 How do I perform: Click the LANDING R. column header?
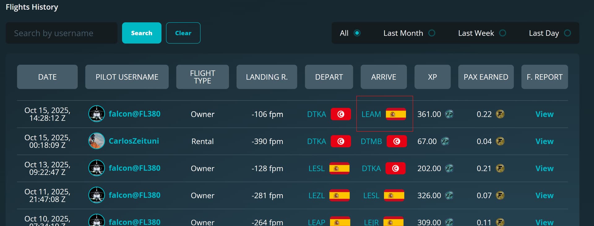[x=267, y=77]
